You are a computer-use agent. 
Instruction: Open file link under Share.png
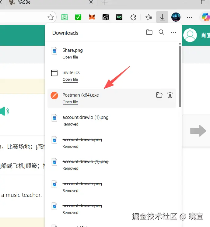(70, 57)
